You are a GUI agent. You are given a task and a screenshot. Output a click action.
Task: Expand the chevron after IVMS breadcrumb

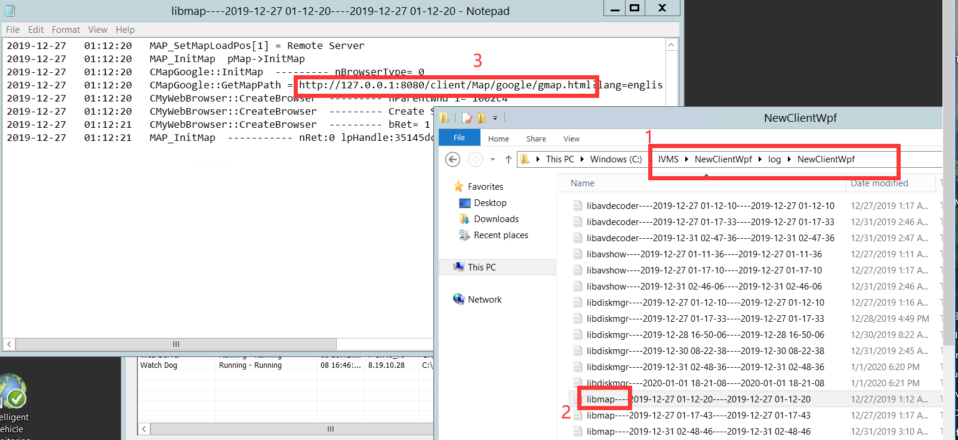pyautogui.click(x=686, y=159)
